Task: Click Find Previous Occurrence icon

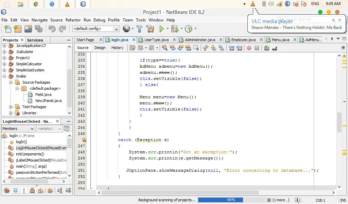Action: 172,48
